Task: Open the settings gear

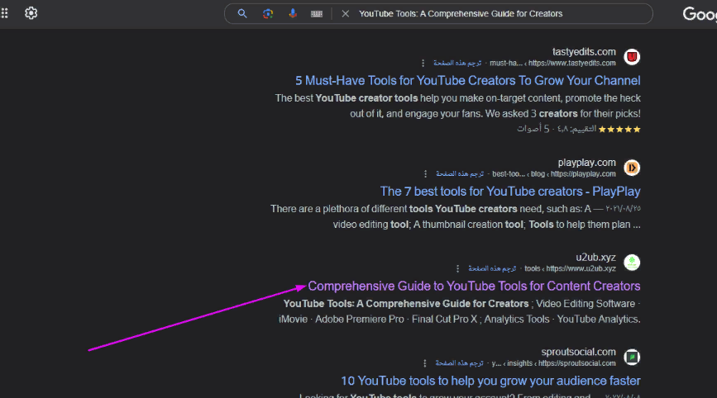Action: [x=31, y=13]
